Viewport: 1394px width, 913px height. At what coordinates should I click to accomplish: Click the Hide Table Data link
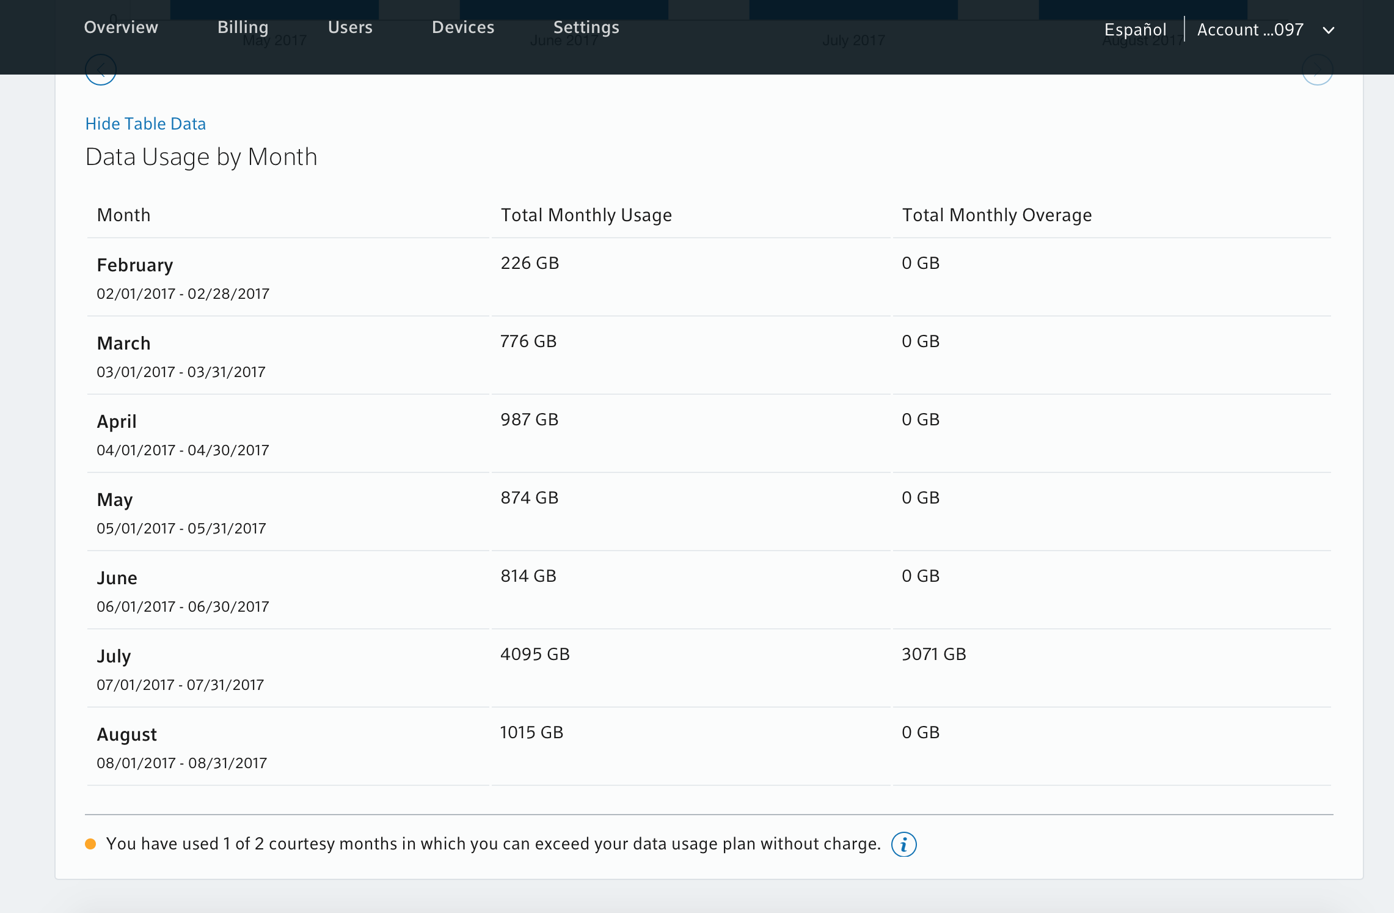click(145, 123)
